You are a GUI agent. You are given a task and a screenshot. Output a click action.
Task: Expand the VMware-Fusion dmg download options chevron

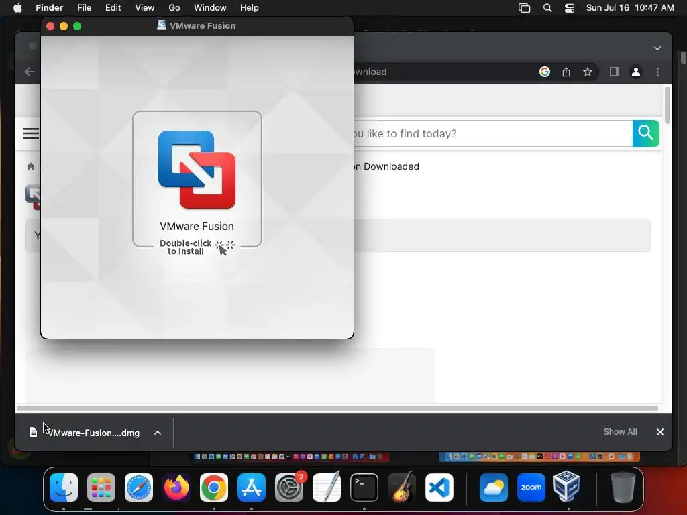pos(158,433)
